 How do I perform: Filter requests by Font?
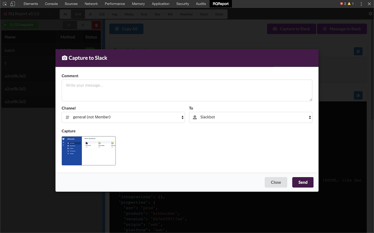pyautogui.click(x=144, y=14)
